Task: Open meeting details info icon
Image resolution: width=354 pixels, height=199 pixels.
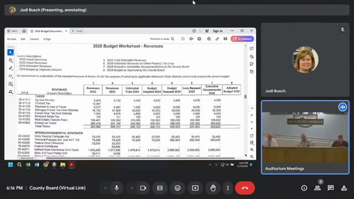Action: pyautogui.click(x=304, y=188)
